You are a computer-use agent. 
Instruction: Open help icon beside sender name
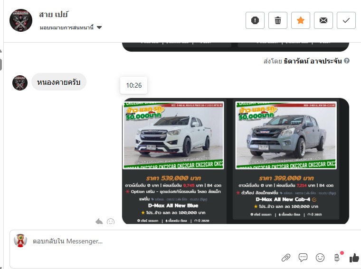point(346,61)
